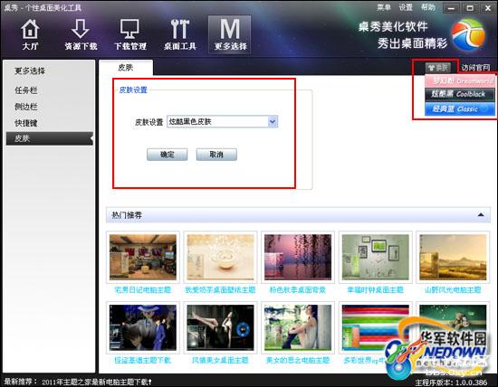Select 任务栏 in the sidebar
This screenshot has height=387, width=498.
click(26, 90)
